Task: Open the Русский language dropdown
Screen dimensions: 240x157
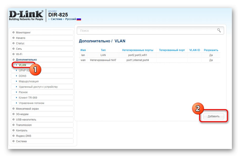Action: 70,19
